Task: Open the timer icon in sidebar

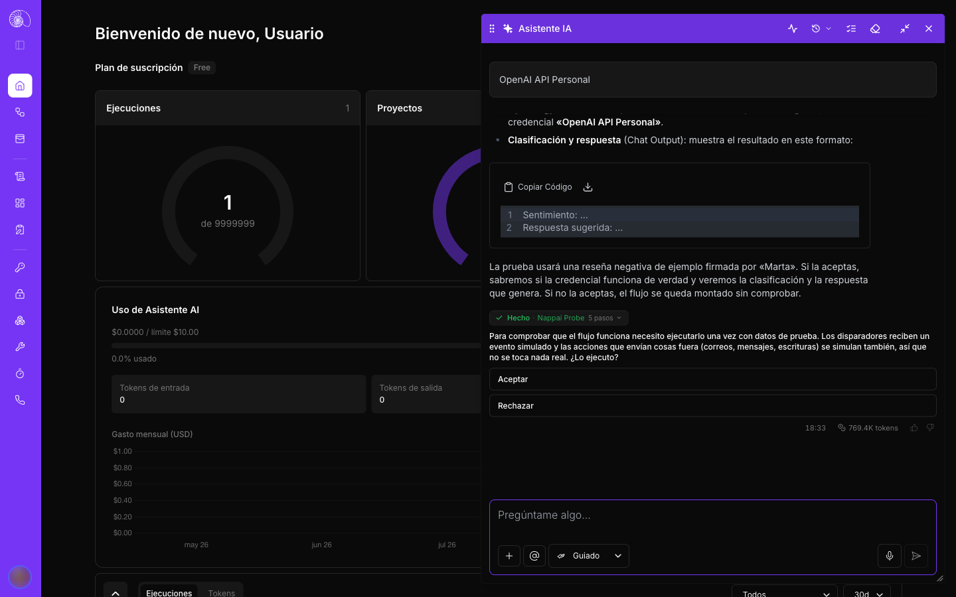Action: 20,373
